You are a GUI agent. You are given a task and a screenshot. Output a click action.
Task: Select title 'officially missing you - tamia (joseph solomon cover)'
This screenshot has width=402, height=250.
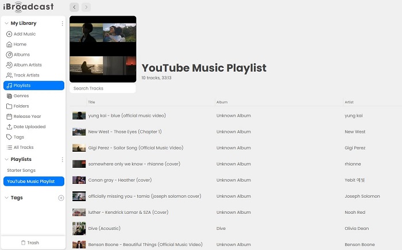point(145,197)
